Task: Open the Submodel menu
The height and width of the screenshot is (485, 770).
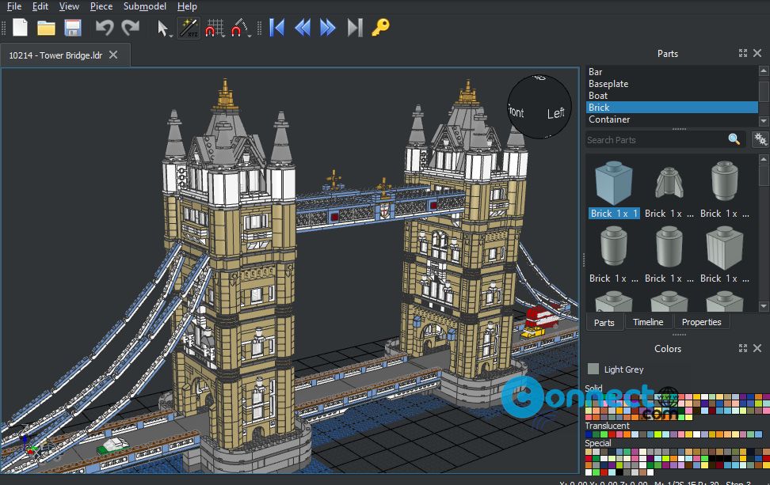Action: point(145,6)
